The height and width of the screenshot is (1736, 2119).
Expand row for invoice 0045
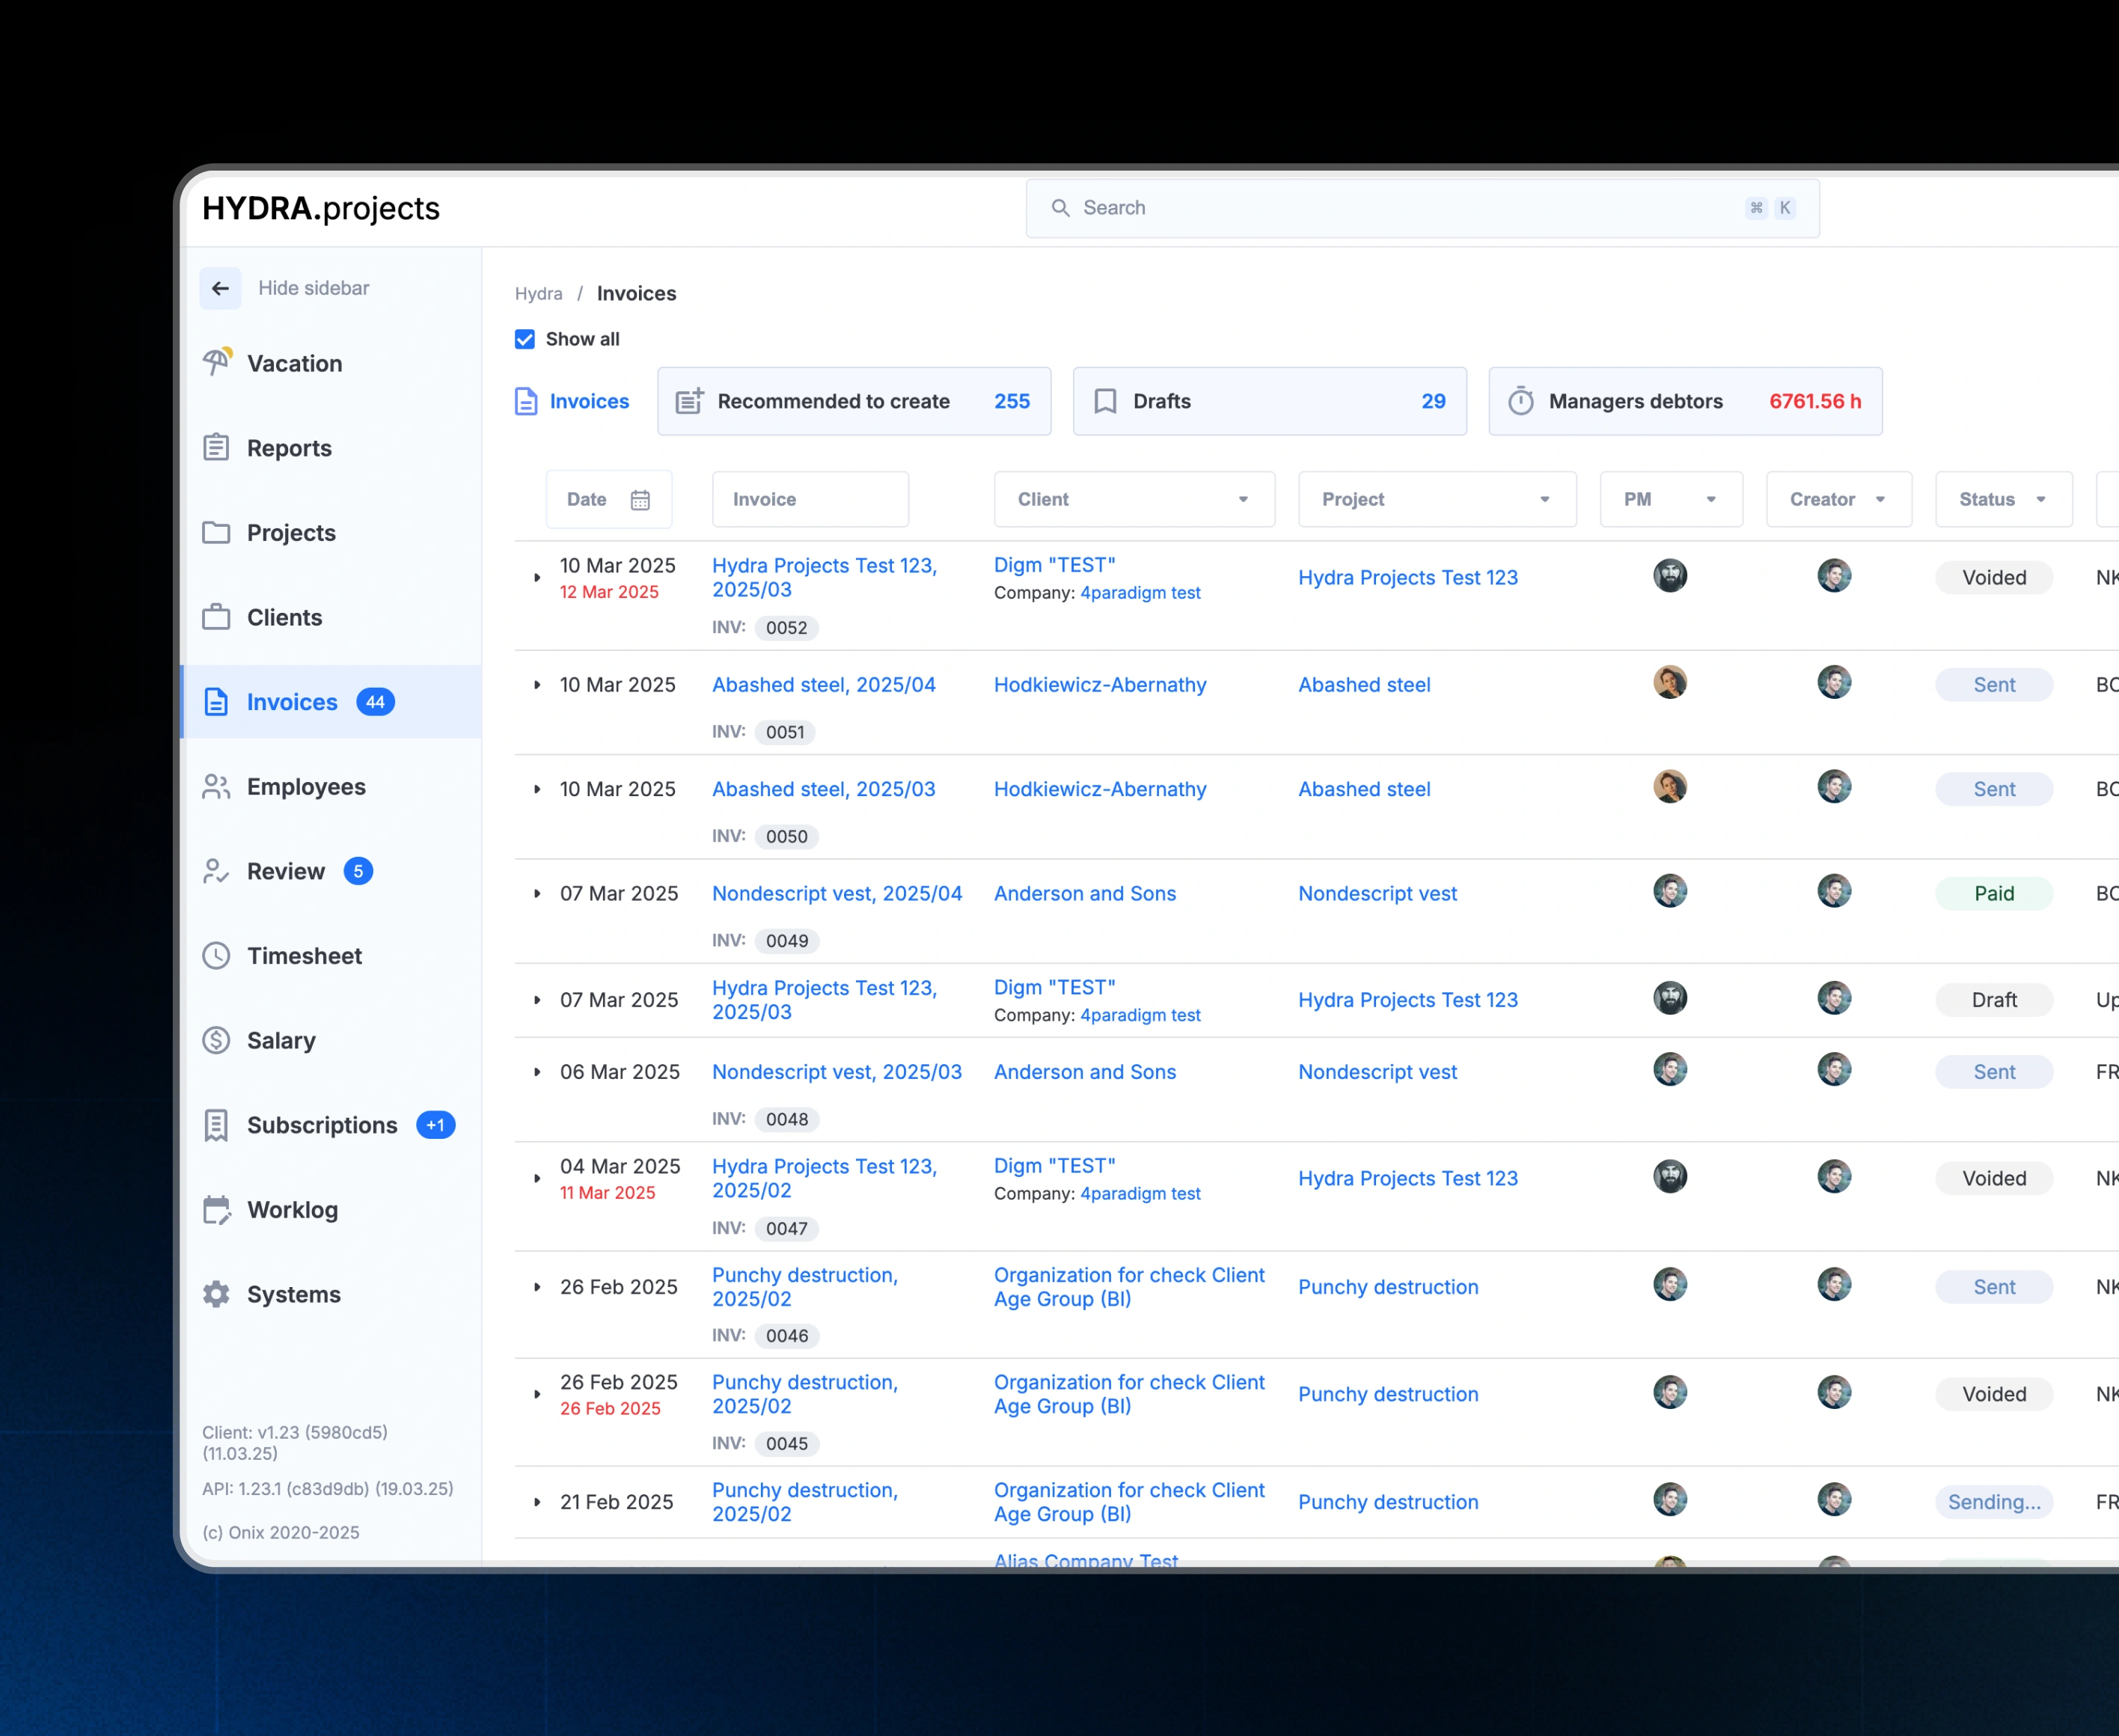(537, 1395)
